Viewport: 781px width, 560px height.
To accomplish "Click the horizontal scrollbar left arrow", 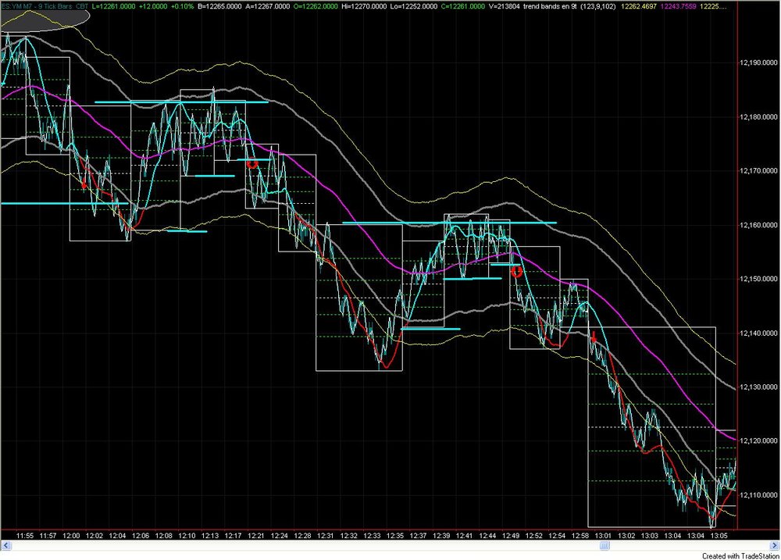I will tap(6, 546).
